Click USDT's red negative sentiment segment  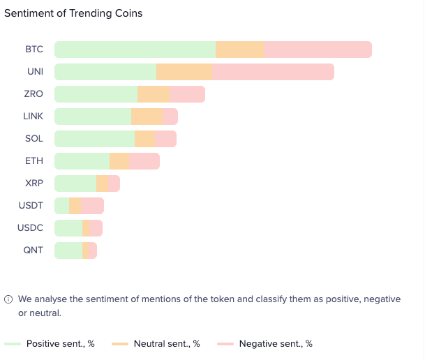point(92,206)
